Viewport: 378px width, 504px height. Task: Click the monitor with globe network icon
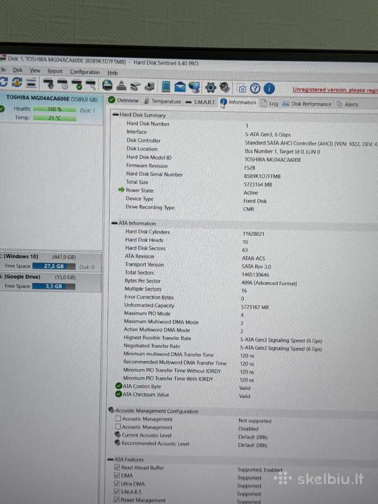[194, 87]
